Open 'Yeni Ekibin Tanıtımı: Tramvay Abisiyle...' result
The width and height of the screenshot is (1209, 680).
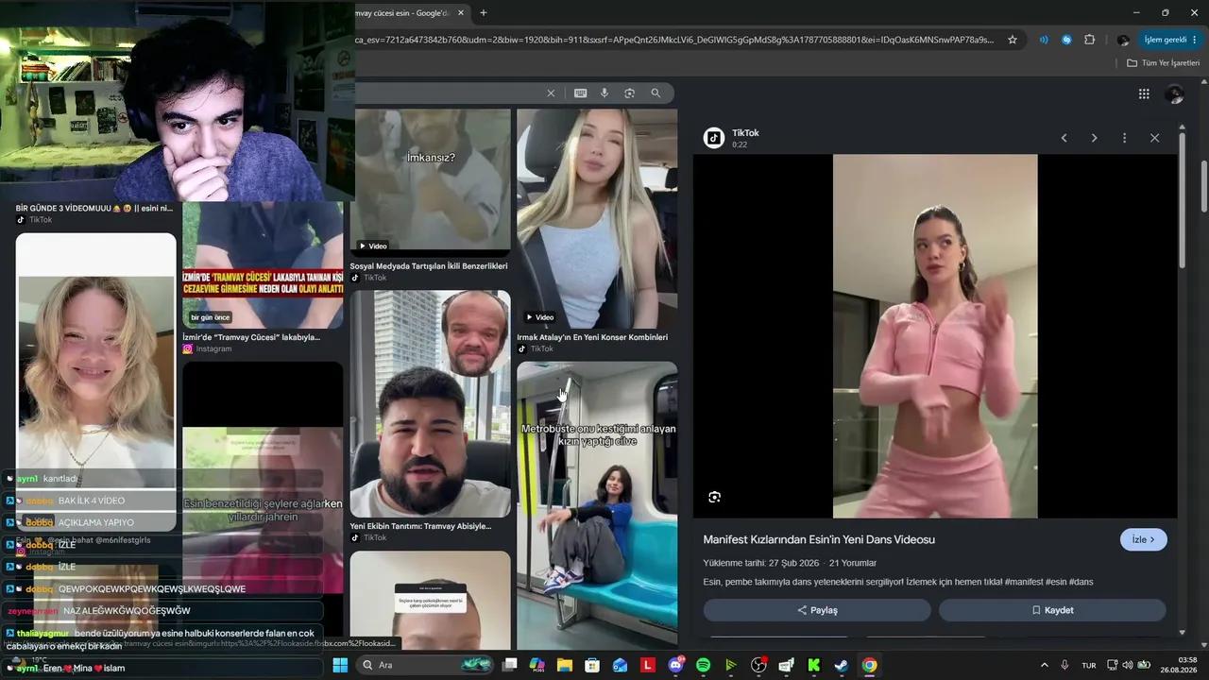coord(421,526)
